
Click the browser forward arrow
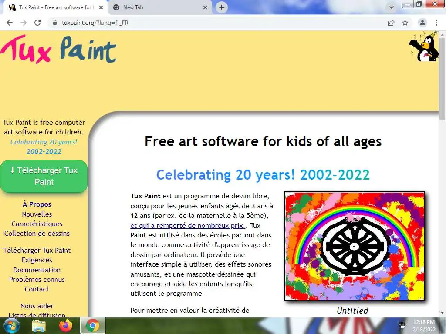pyautogui.click(x=24, y=23)
